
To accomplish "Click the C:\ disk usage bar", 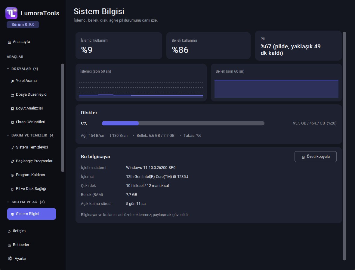I will [x=183, y=123].
